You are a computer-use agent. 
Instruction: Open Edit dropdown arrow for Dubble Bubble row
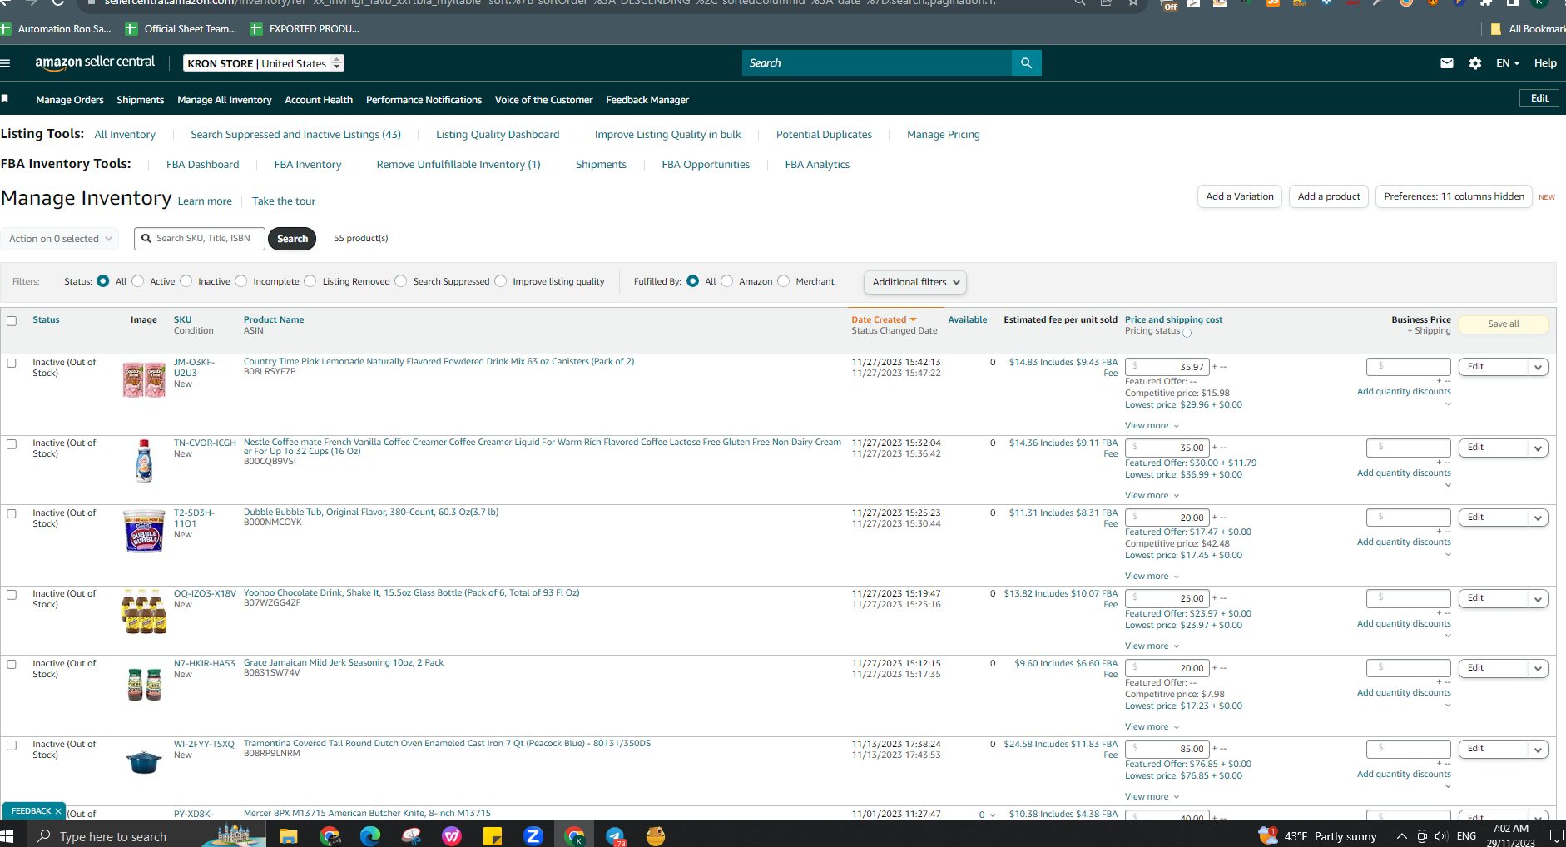point(1539,518)
